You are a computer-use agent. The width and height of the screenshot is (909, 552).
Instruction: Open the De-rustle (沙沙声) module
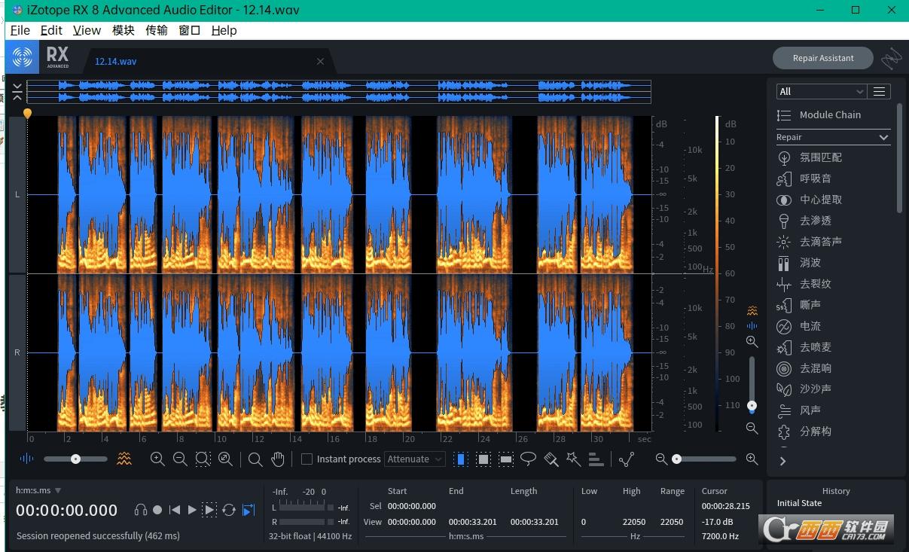(804, 389)
